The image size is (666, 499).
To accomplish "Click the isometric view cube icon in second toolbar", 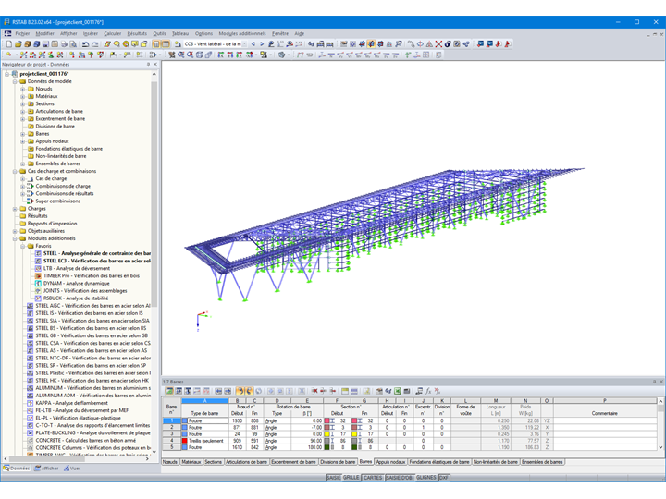I will 199,55.
